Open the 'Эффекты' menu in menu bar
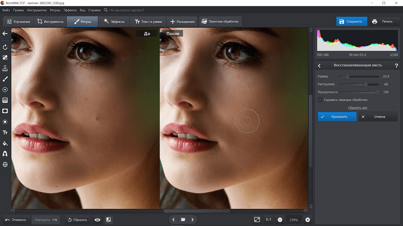Screen dimensions: 403x226 [x=70, y=10]
